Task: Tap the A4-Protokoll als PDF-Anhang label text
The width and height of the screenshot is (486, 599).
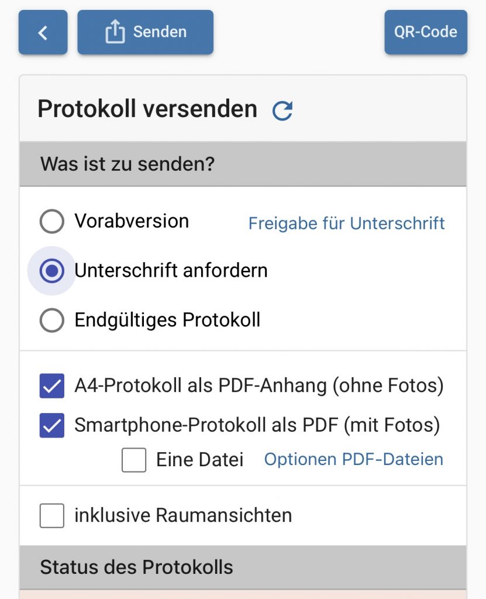Action: click(258, 386)
